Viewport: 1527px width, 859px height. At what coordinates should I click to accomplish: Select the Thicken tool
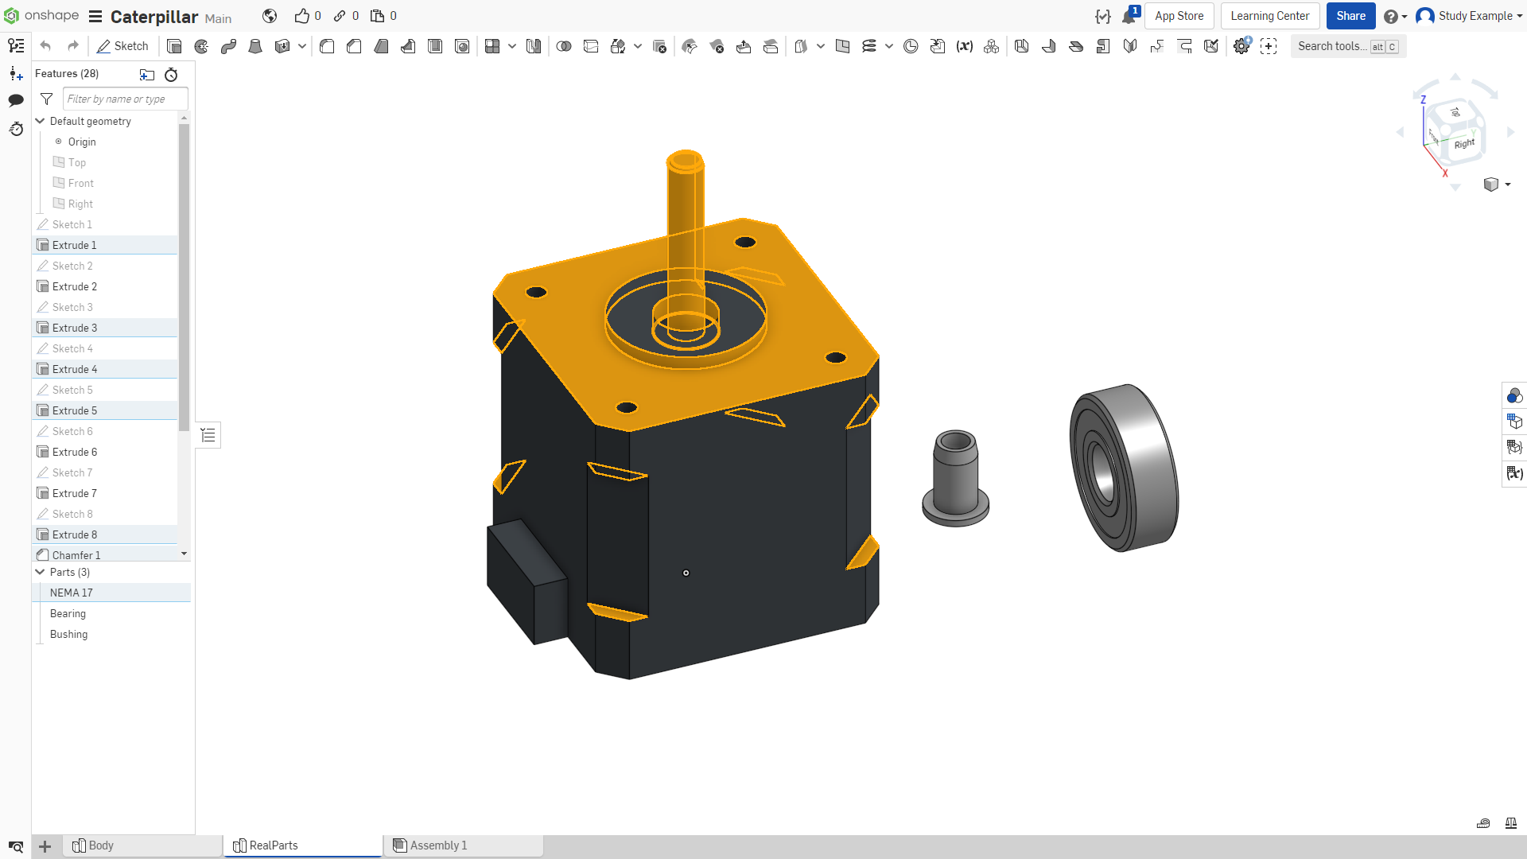tap(282, 46)
